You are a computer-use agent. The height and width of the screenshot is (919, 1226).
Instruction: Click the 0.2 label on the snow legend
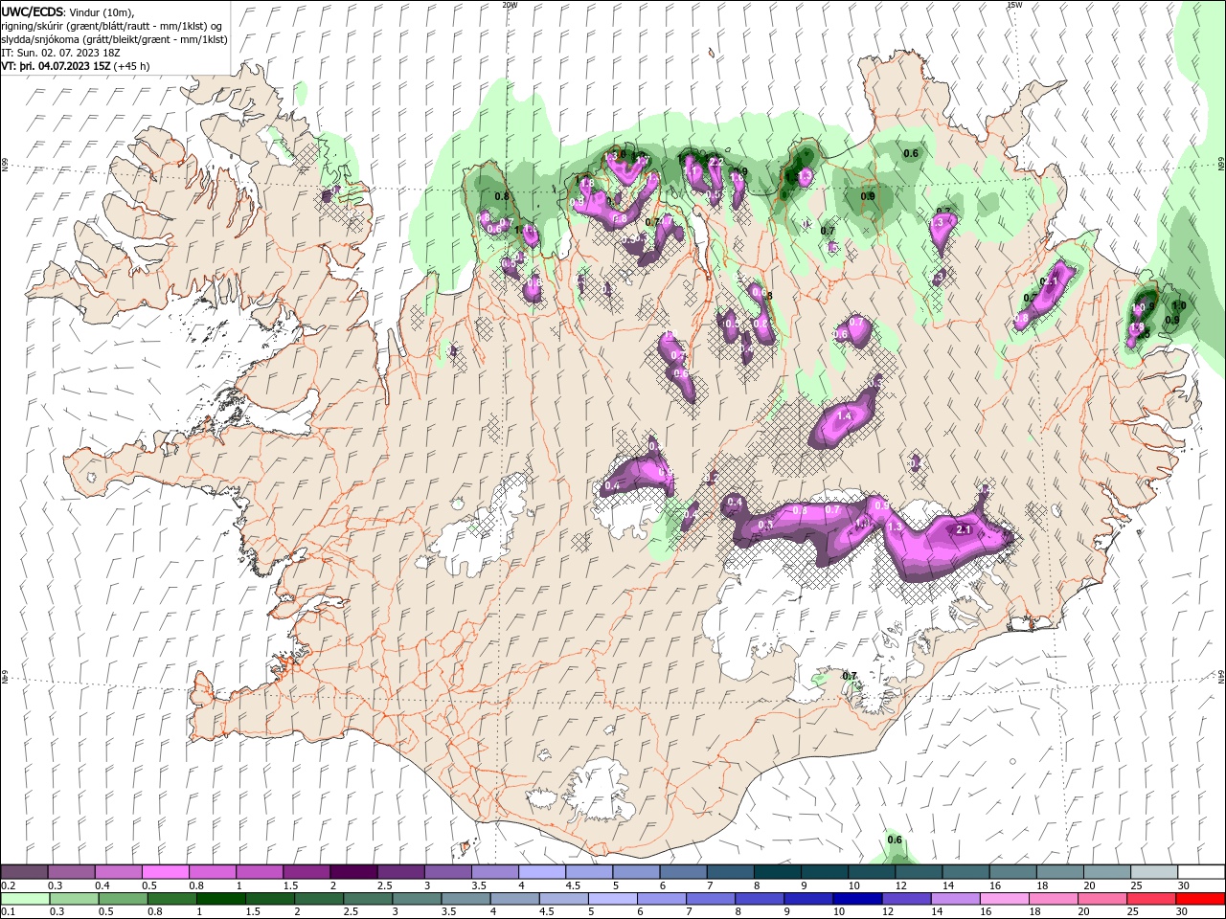point(9,885)
